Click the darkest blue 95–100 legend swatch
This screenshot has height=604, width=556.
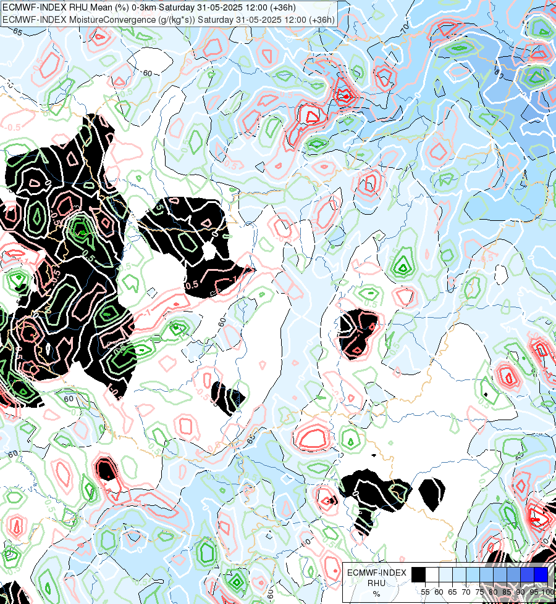pyautogui.click(x=541, y=574)
